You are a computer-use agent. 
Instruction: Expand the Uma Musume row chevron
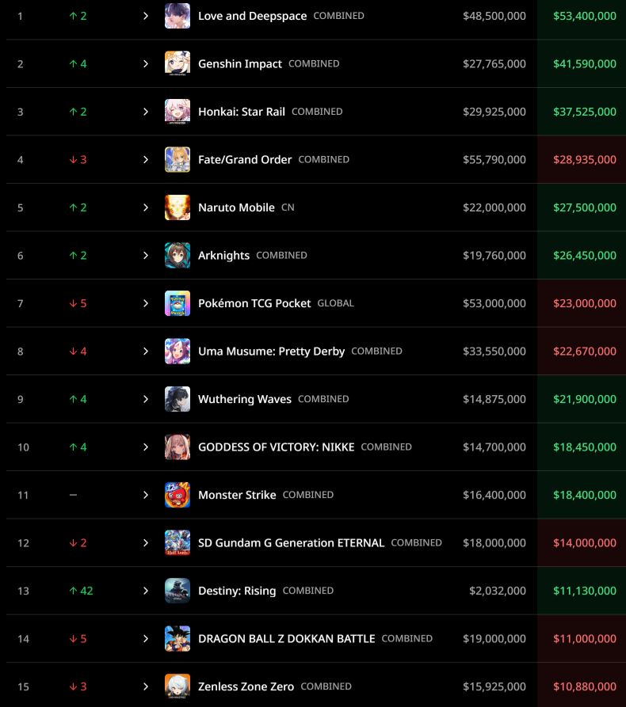[x=145, y=352]
